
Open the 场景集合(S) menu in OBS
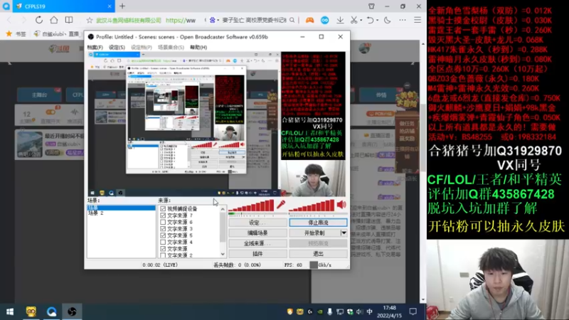(x=171, y=47)
